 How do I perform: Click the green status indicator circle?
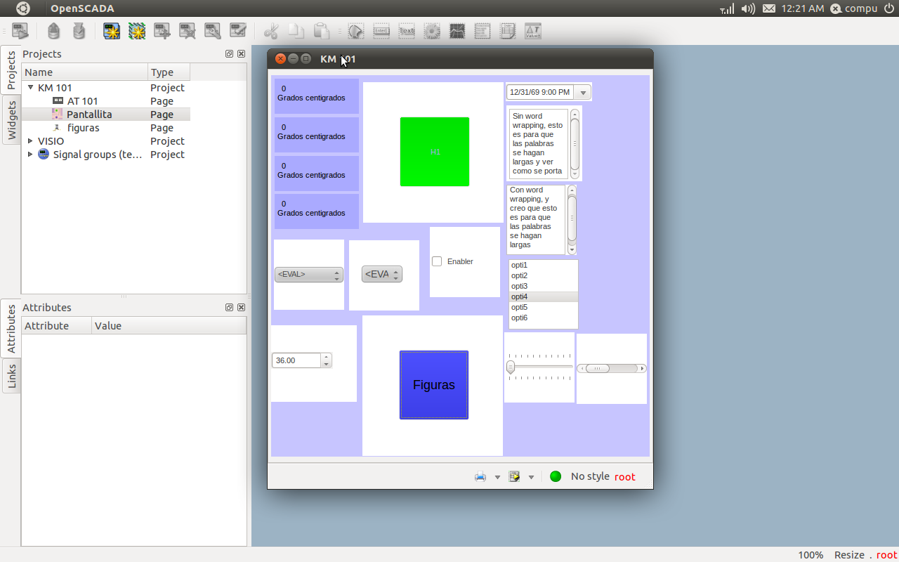point(556,476)
